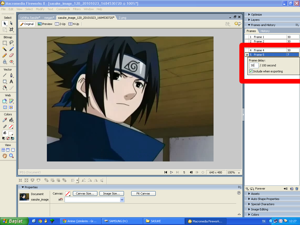
Task: Select the Lasso tool
Action: [11, 43]
